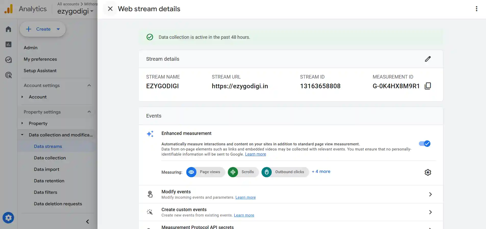Image resolution: width=486 pixels, height=229 pixels.
Task: Open Data filters
Action: click(x=45, y=192)
